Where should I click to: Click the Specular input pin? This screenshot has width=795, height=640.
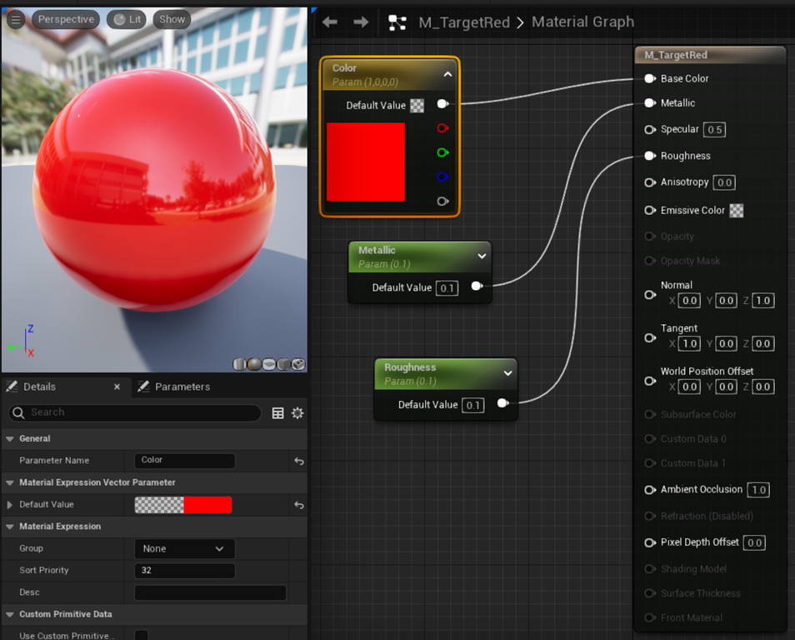point(650,130)
